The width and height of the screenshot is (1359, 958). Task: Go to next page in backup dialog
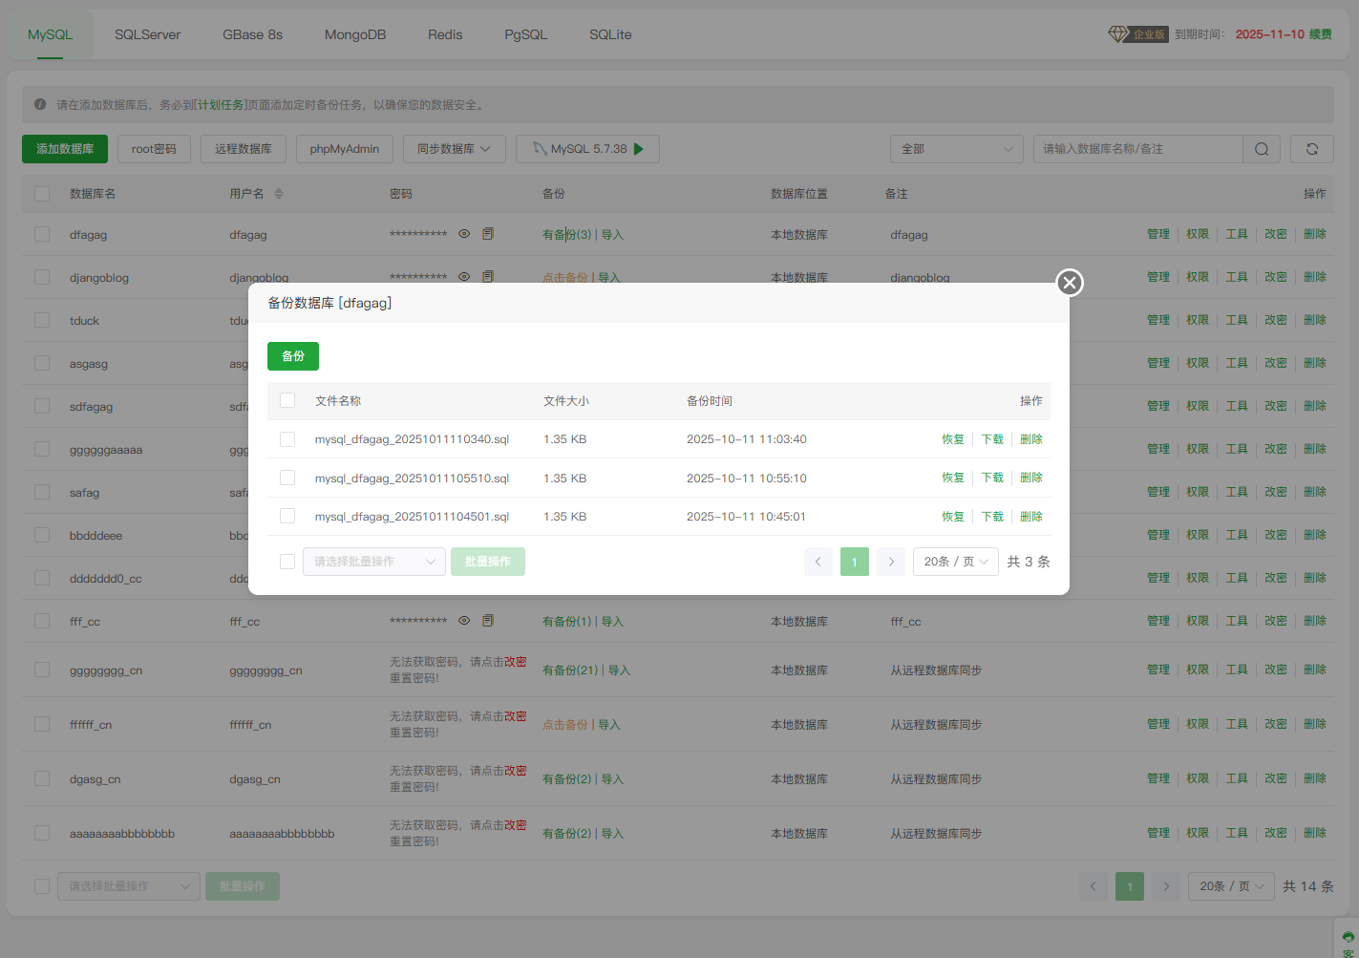891,562
